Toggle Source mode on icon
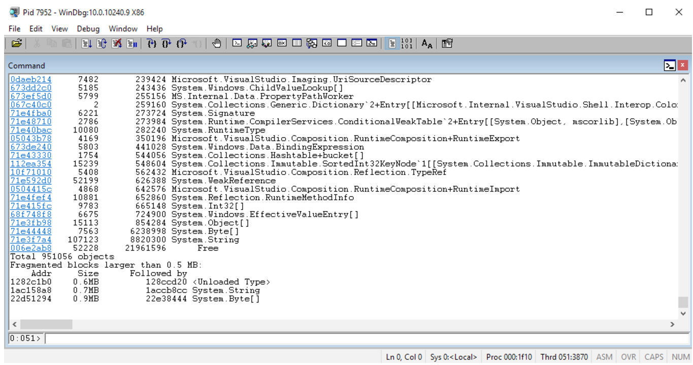The image size is (693, 365). (x=391, y=44)
